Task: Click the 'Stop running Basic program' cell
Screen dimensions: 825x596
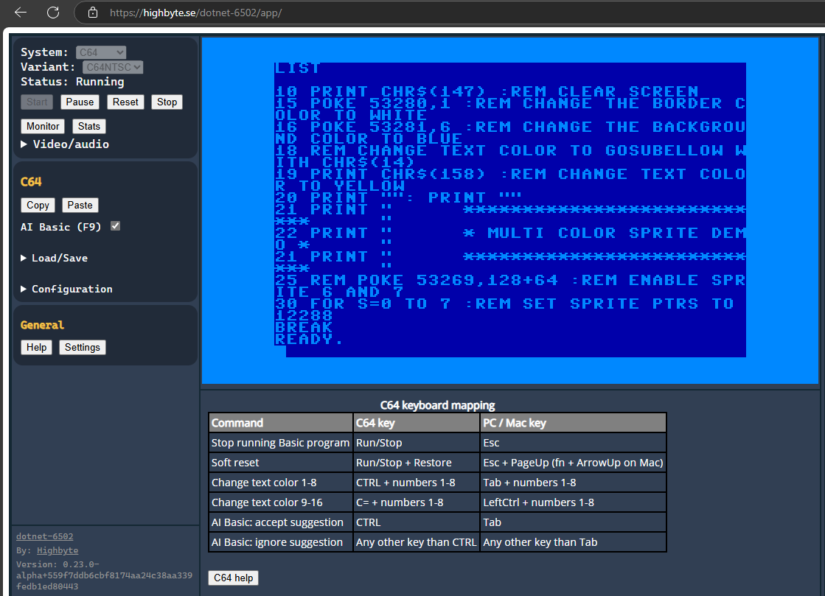Action: (x=280, y=443)
